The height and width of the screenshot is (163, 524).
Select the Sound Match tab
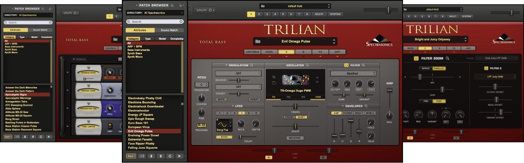coord(169,30)
